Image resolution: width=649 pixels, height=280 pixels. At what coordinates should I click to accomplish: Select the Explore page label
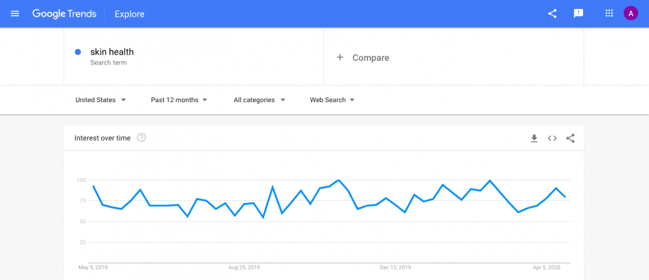(129, 14)
